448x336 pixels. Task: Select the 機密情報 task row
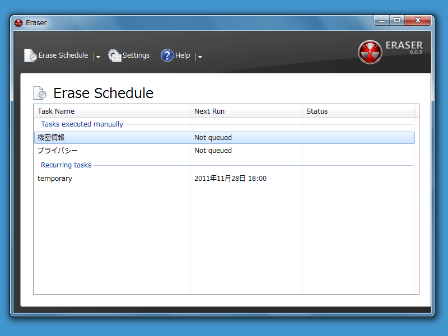(225, 138)
